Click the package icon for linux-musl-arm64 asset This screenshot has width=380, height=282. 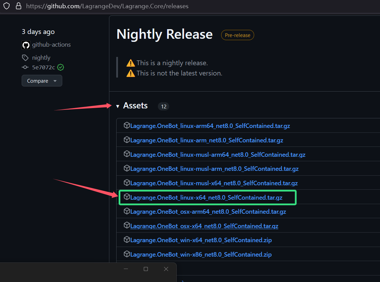click(127, 154)
